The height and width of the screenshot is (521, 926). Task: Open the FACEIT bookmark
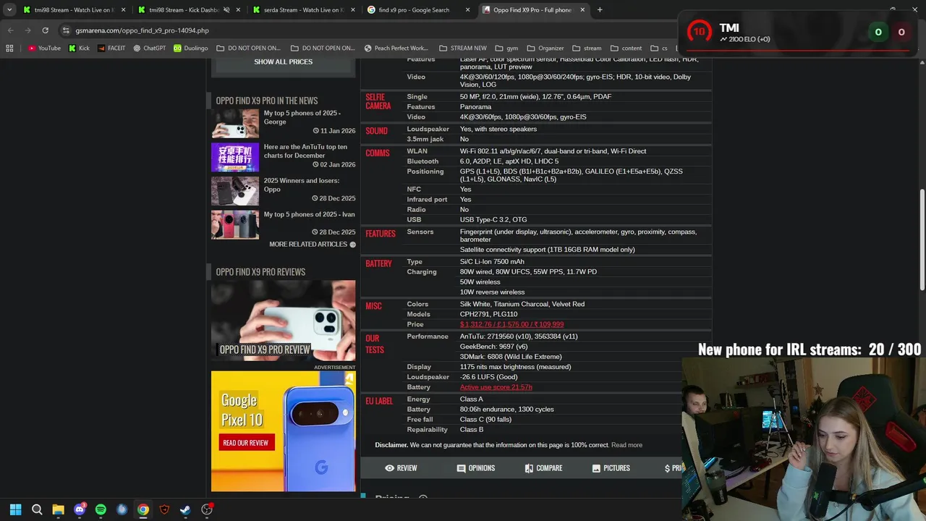pyautogui.click(x=111, y=48)
